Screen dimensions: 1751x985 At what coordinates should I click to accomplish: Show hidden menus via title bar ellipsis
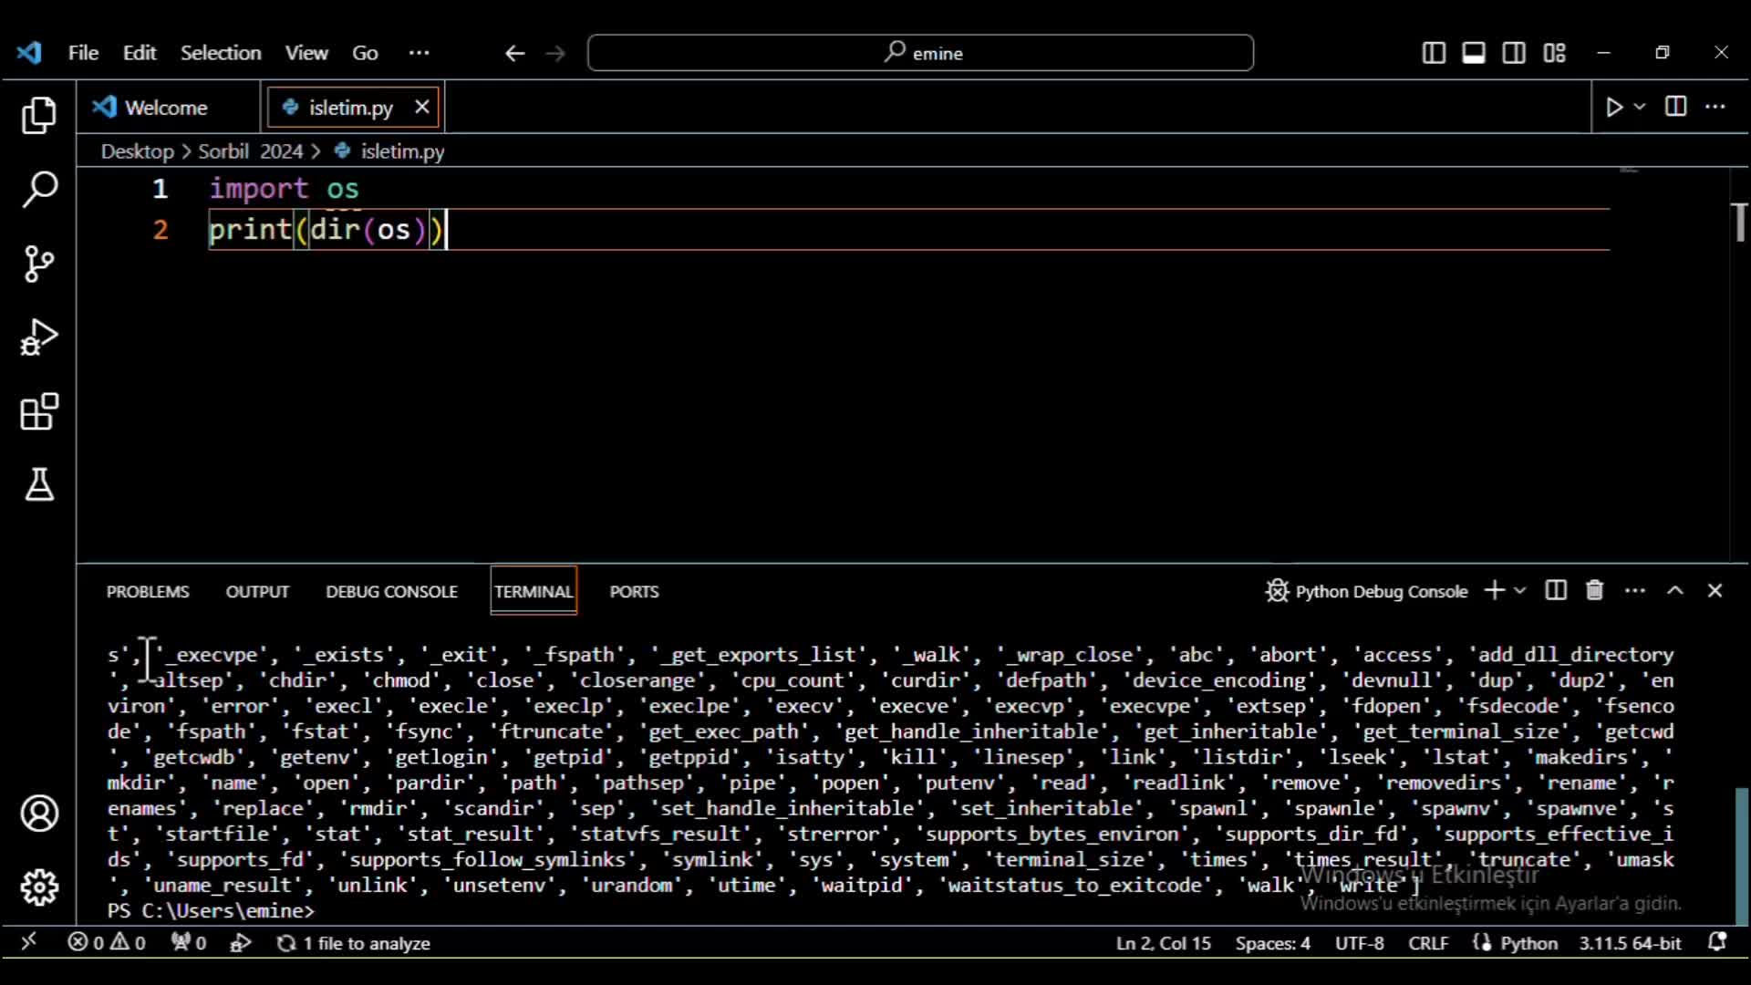pyautogui.click(x=419, y=53)
